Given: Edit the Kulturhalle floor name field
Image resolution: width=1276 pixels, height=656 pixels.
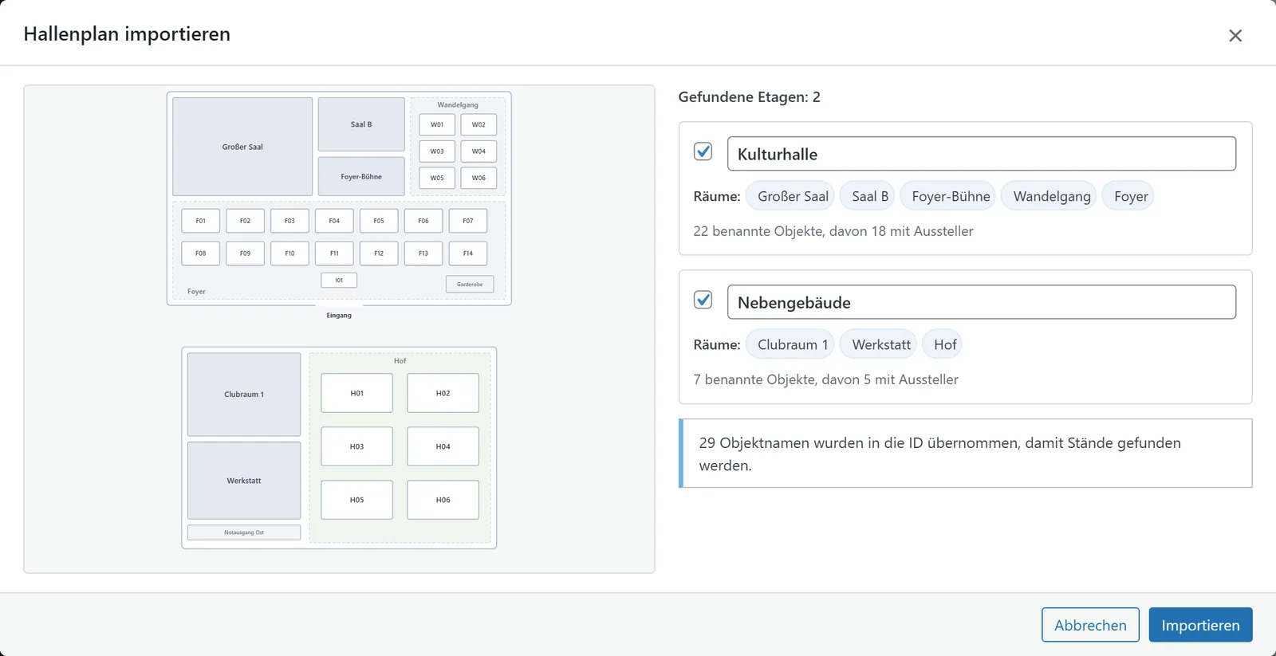Looking at the screenshot, I should [982, 154].
